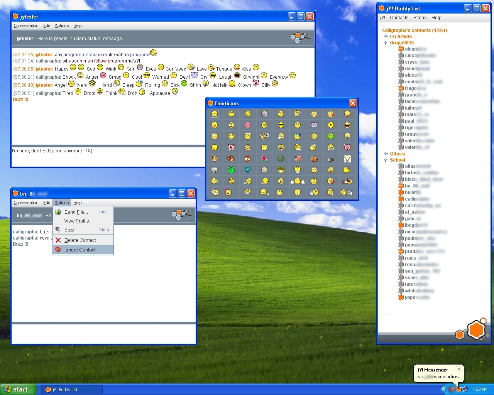Select the big hug open-hands emoticon
Viewport: 494px width, 395px height.
click(298, 181)
